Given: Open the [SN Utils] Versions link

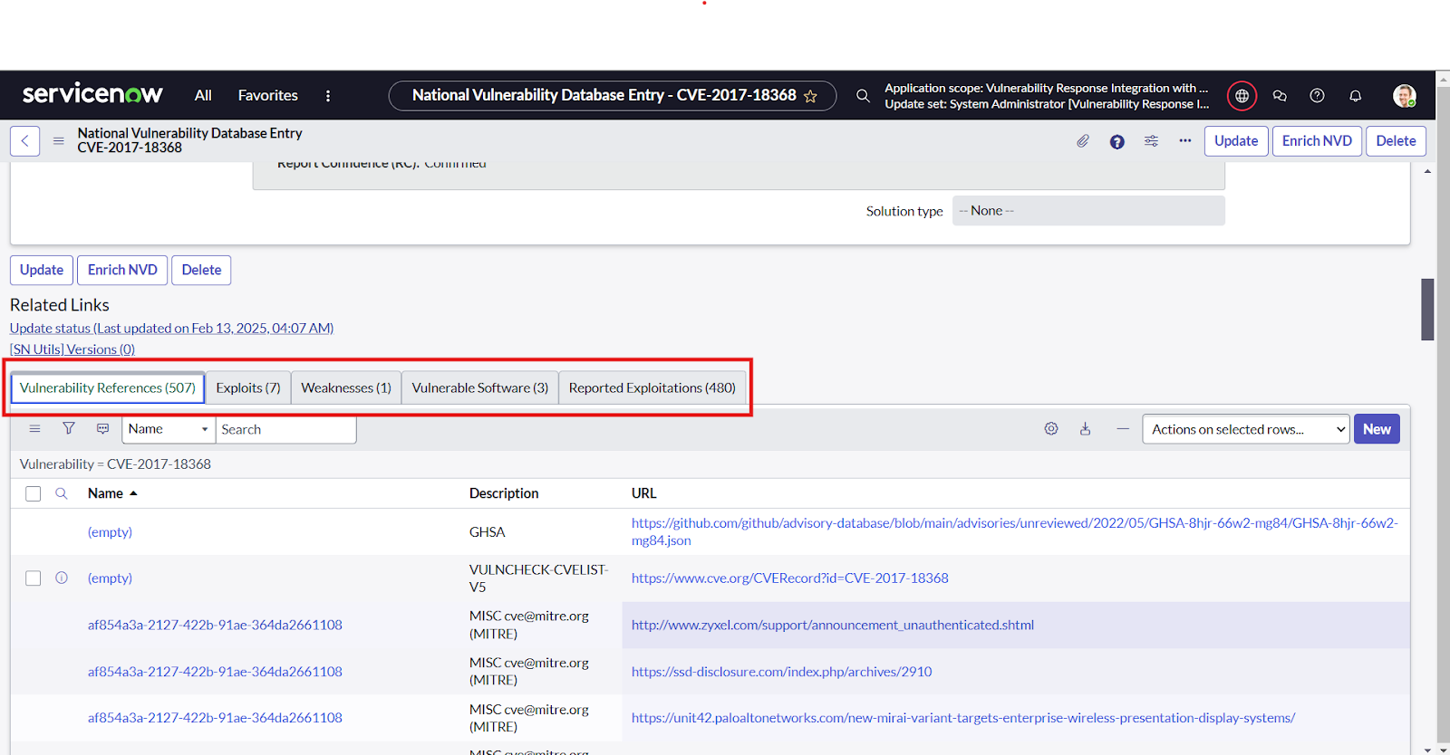Looking at the screenshot, I should [72, 349].
